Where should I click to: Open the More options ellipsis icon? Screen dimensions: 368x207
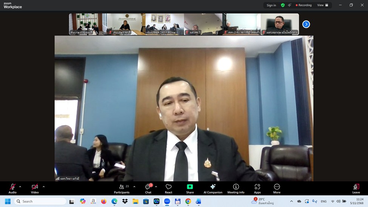(x=277, y=187)
